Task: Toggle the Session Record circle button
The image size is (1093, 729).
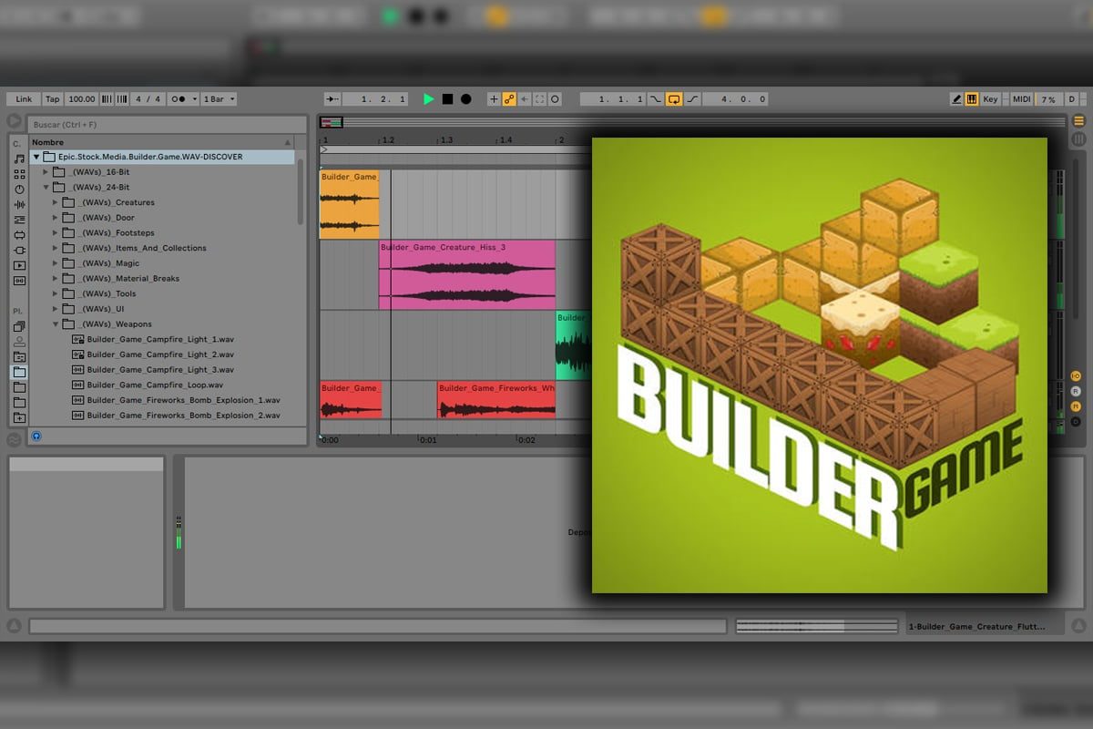Action: tap(555, 99)
